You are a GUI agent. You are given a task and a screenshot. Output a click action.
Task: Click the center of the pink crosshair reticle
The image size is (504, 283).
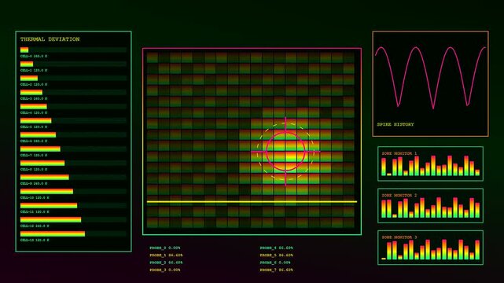[x=285, y=151]
